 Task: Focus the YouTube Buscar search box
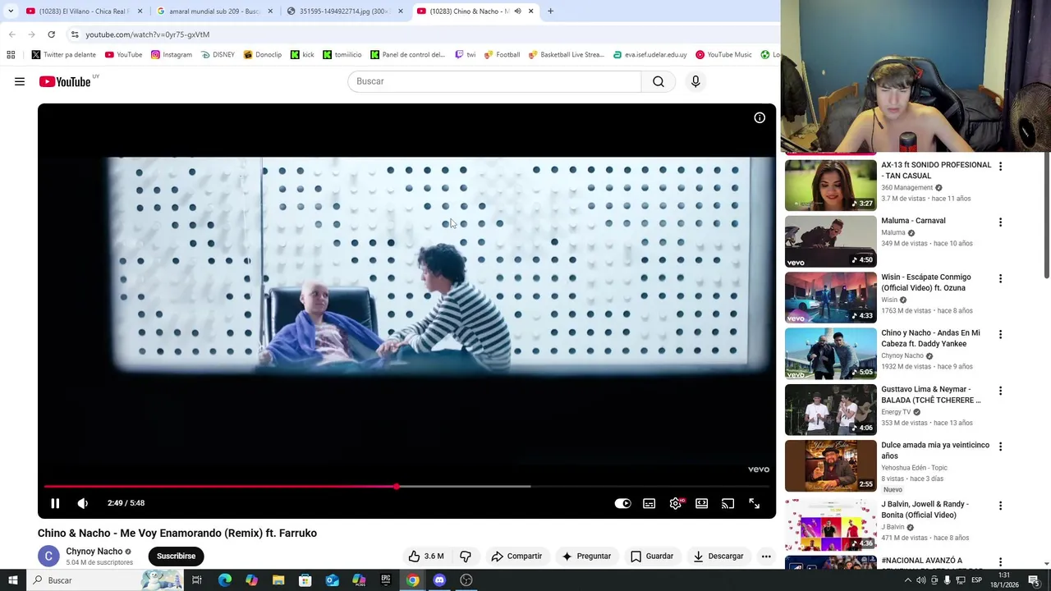tap(494, 81)
